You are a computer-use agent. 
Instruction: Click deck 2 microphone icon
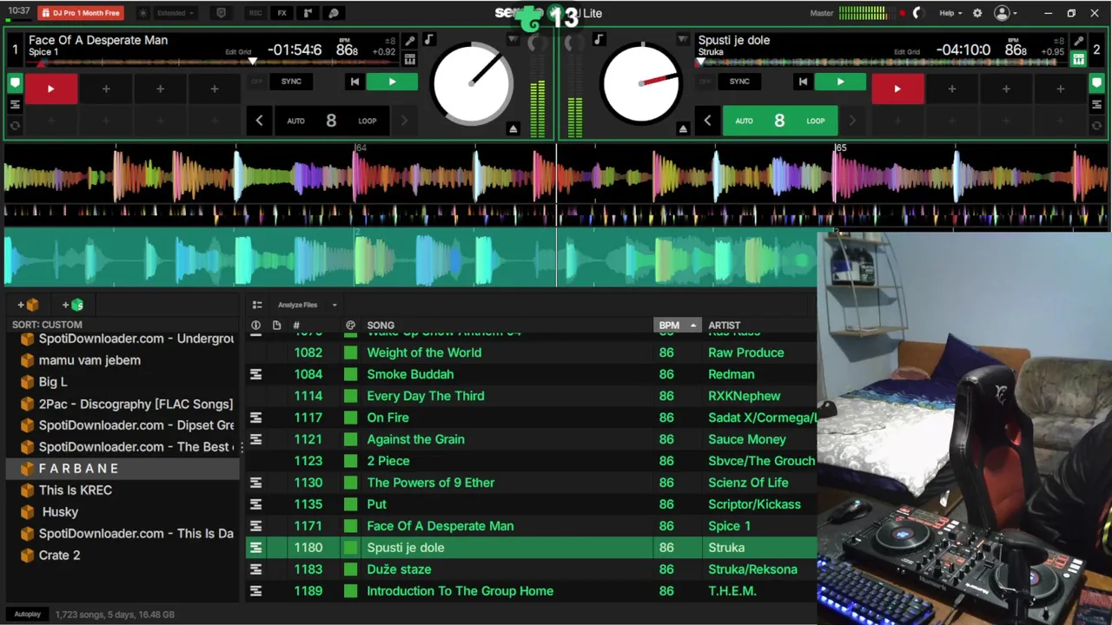(1078, 40)
